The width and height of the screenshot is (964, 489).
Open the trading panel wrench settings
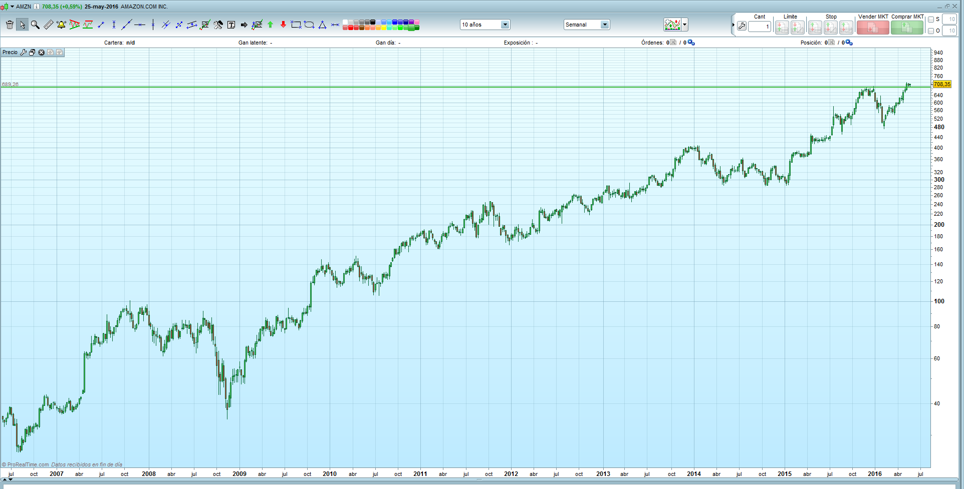coord(742,26)
